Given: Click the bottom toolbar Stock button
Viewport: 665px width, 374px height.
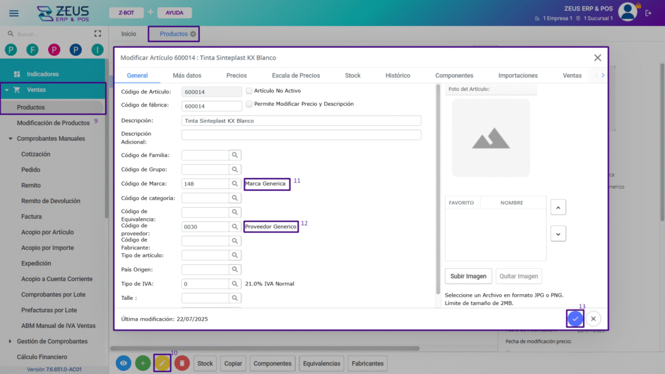Looking at the screenshot, I should pos(205,364).
